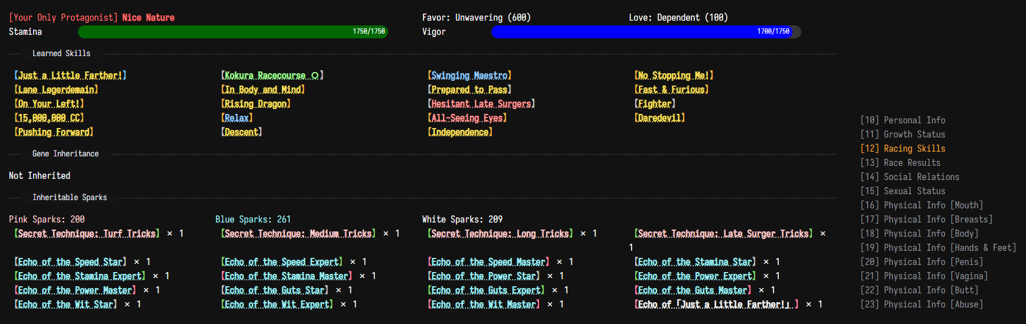The width and height of the screenshot is (1026, 324).
Task: Click the [Rising Dragon] skill
Action: click(x=255, y=104)
